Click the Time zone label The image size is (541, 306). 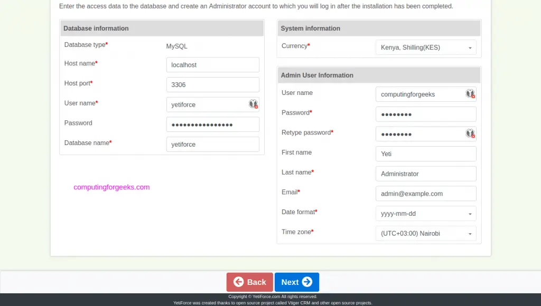pyautogui.click(x=297, y=232)
